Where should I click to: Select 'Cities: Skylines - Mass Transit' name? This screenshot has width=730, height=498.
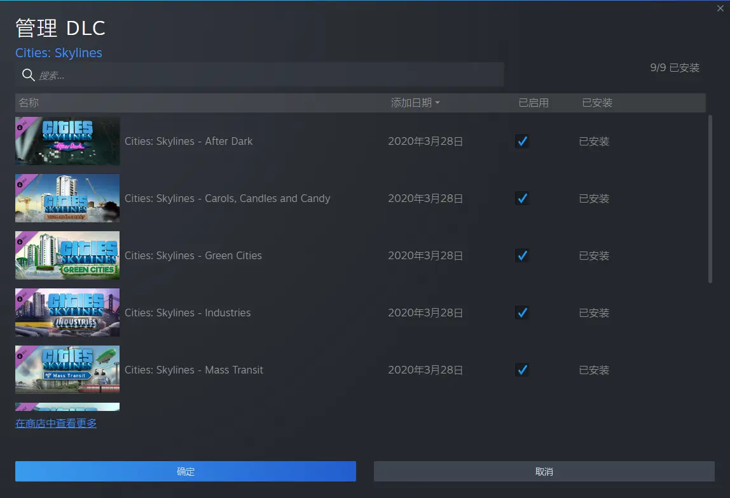[x=194, y=370]
